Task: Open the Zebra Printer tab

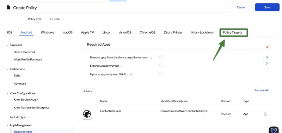Action: 173,32
